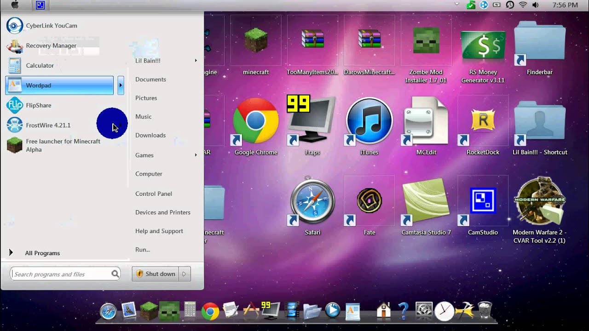Select Wordpad in the Start menu
Image resolution: width=589 pixels, height=331 pixels.
coord(59,86)
